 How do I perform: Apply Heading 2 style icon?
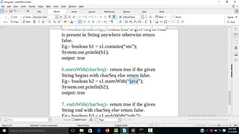(x=131, y=22)
